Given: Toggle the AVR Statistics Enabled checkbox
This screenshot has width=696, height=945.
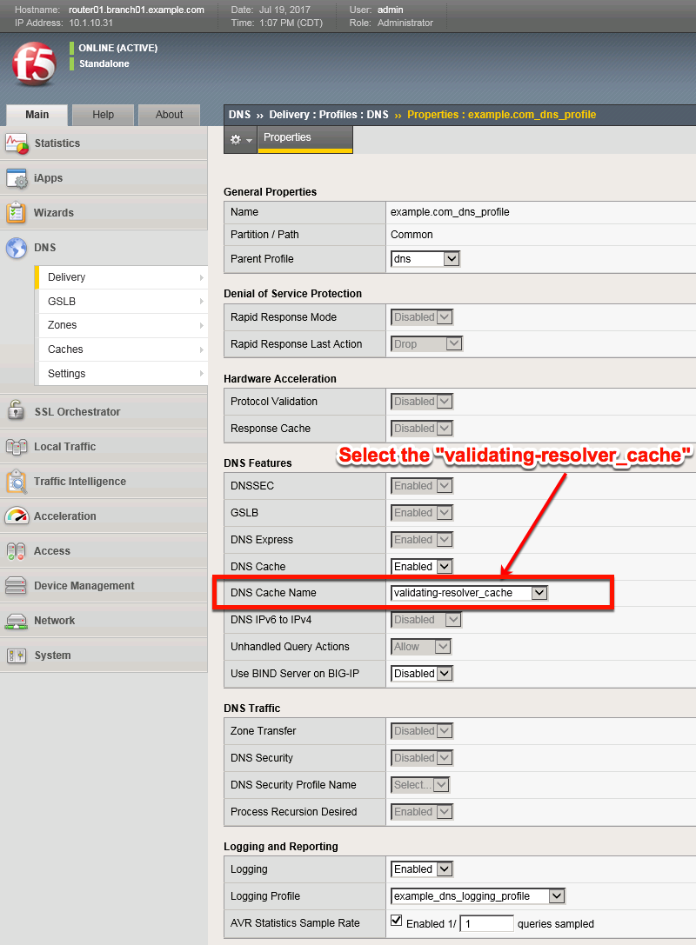Looking at the screenshot, I should pos(396,921).
